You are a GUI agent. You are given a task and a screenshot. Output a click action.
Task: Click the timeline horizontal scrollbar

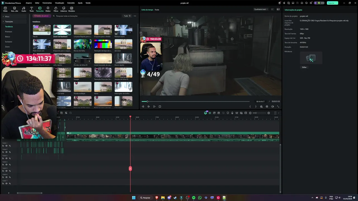(x=30, y=193)
